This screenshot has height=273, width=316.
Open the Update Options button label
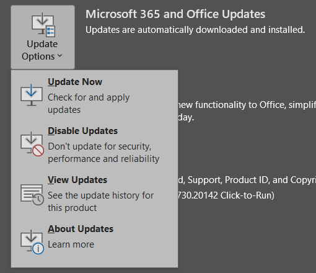point(42,50)
